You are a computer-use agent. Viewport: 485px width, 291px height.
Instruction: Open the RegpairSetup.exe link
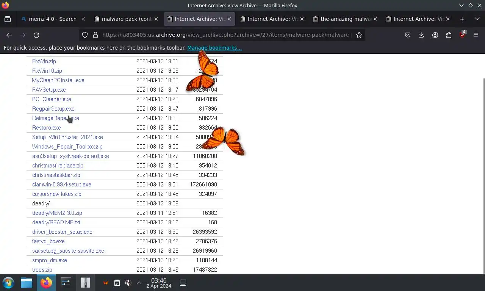(53, 109)
